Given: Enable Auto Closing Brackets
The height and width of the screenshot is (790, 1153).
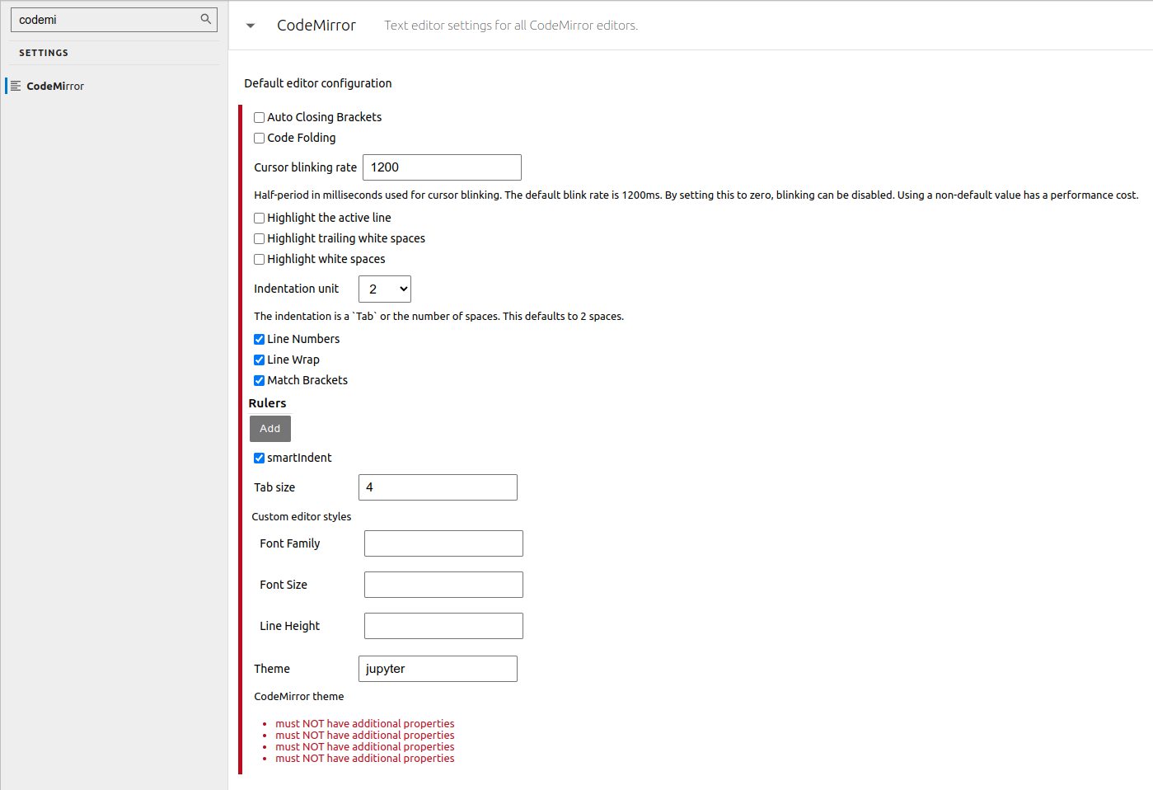Looking at the screenshot, I should point(259,117).
